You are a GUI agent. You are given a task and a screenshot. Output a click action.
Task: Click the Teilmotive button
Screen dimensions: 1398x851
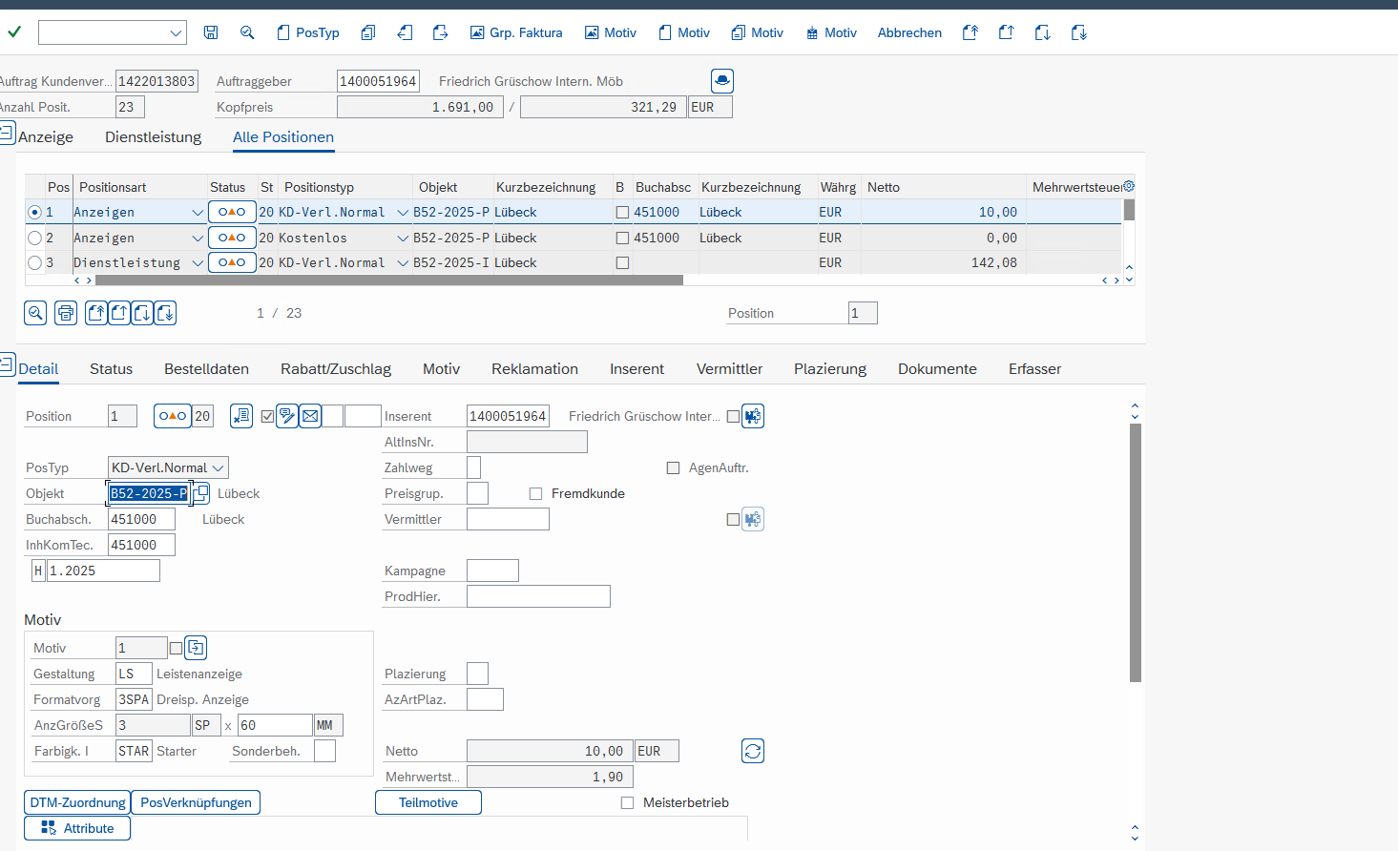coord(428,802)
